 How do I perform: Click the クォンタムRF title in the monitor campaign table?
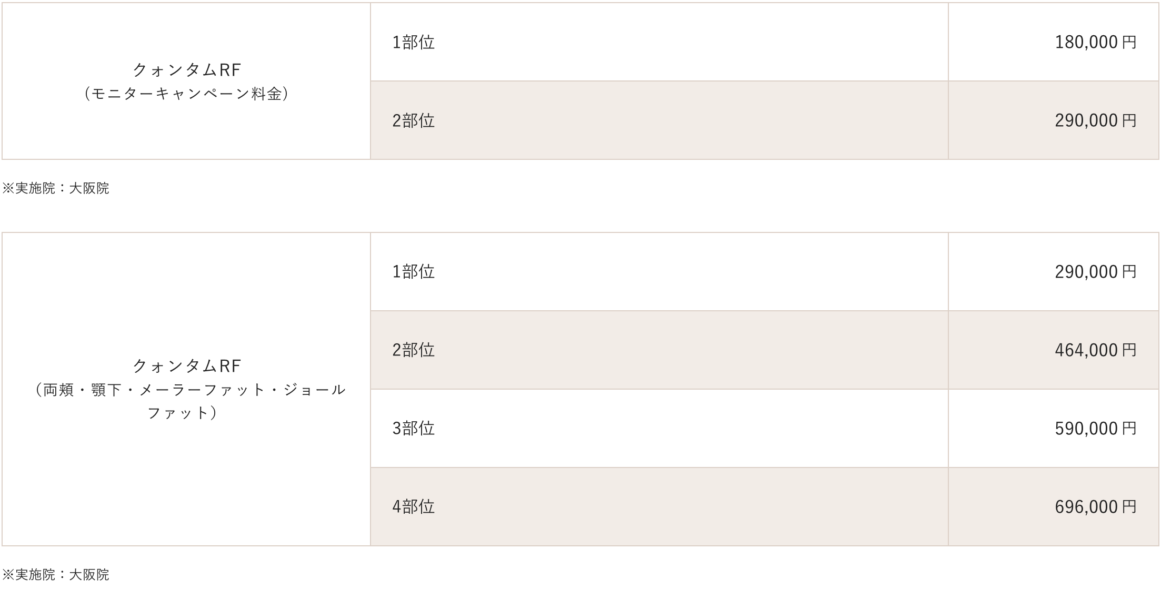pos(186,69)
